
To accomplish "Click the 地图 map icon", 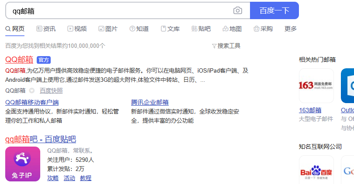I will tap(226, 29).
